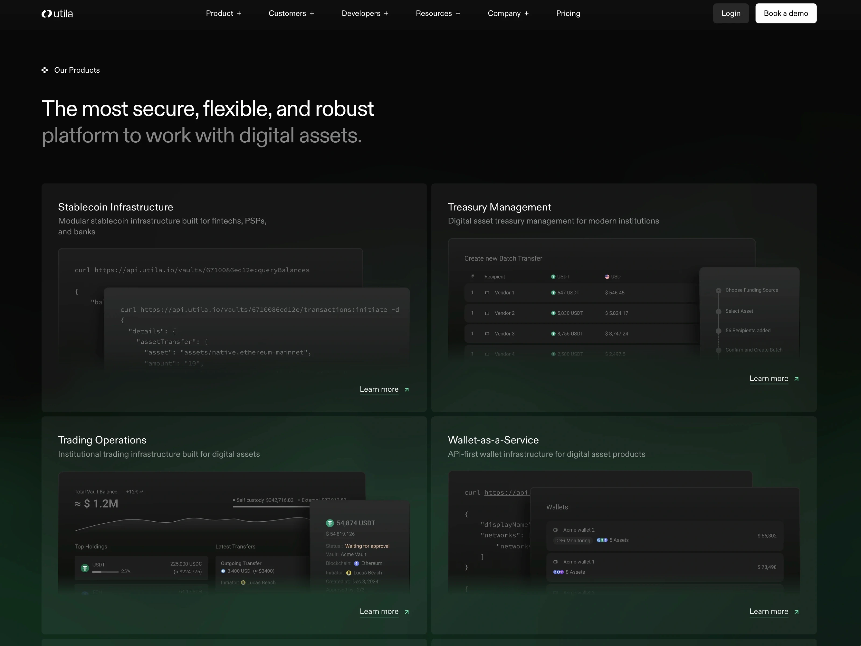Click the 8 Assets token icons

tap(559, 572)
